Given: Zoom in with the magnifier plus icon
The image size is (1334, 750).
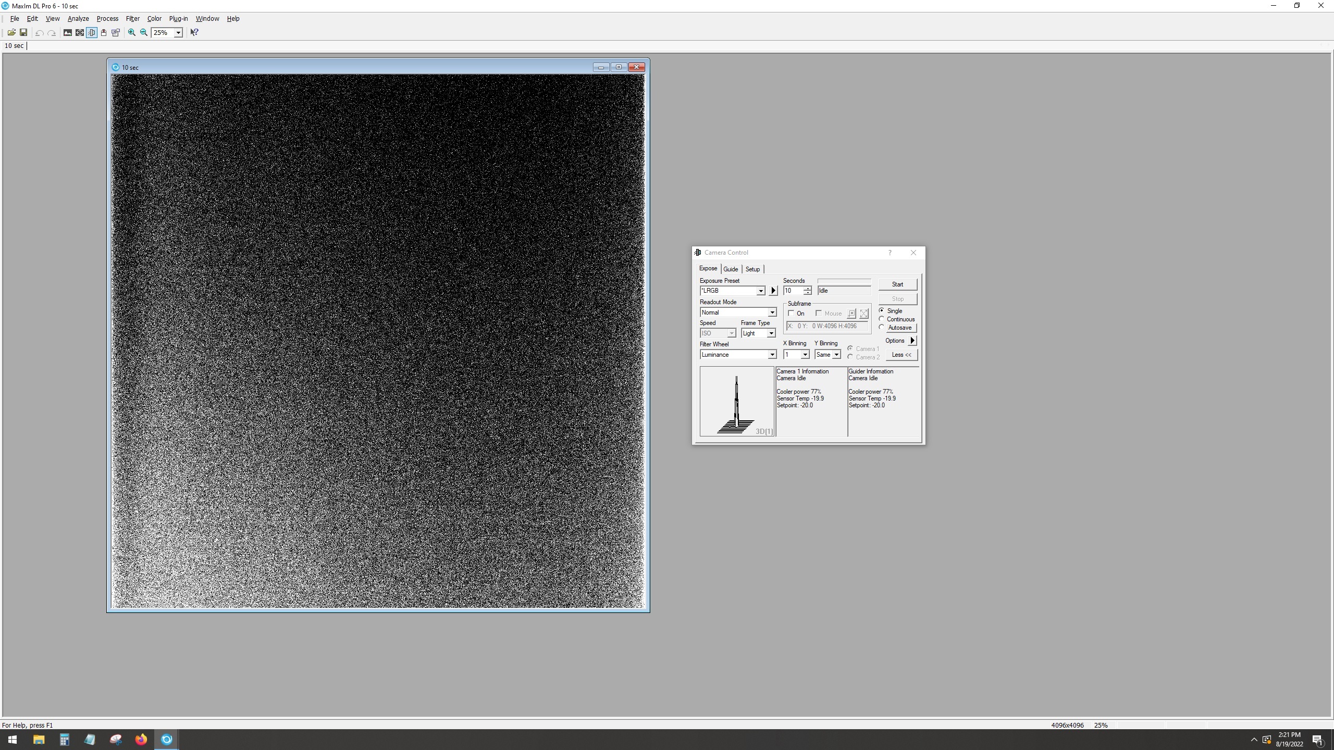Looking at the screenshot, I should (132, 32).
